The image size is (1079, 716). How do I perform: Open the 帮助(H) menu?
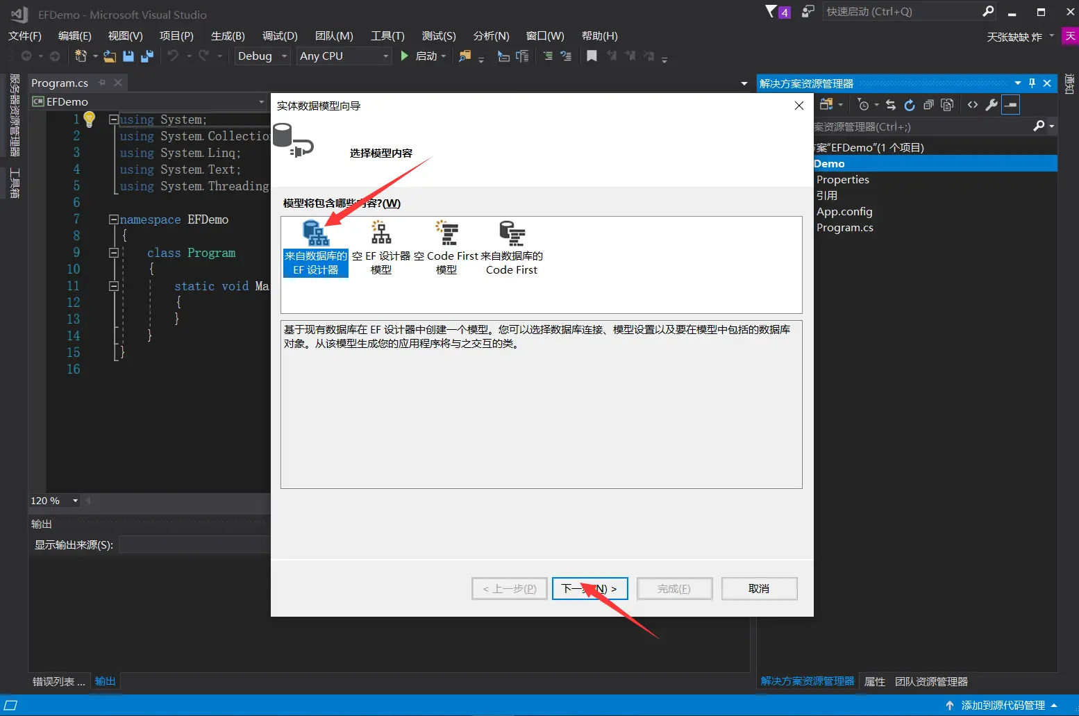click(x=599, y=36)
